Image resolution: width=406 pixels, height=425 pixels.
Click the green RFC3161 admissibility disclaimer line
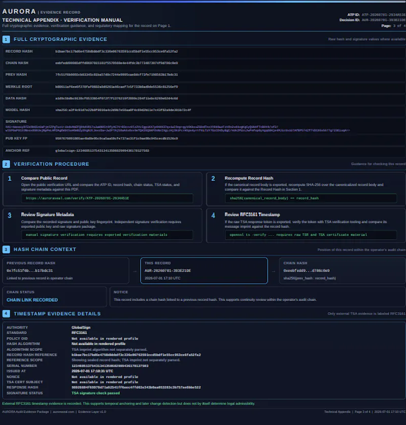coord(128,404)
